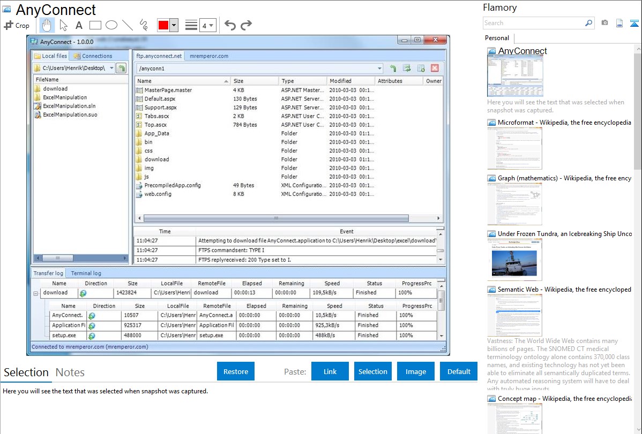The image size is (642, 434).
Task: Click remote parent folder green arrow
Action: click(x=393, y=68)
